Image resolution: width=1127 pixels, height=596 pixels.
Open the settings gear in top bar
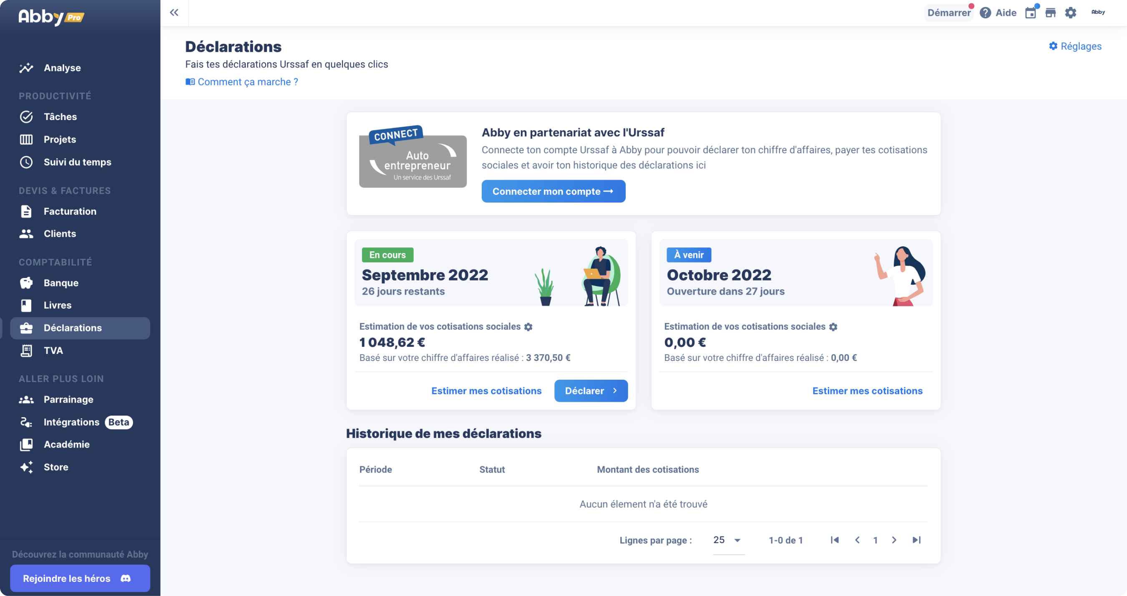1071,13
